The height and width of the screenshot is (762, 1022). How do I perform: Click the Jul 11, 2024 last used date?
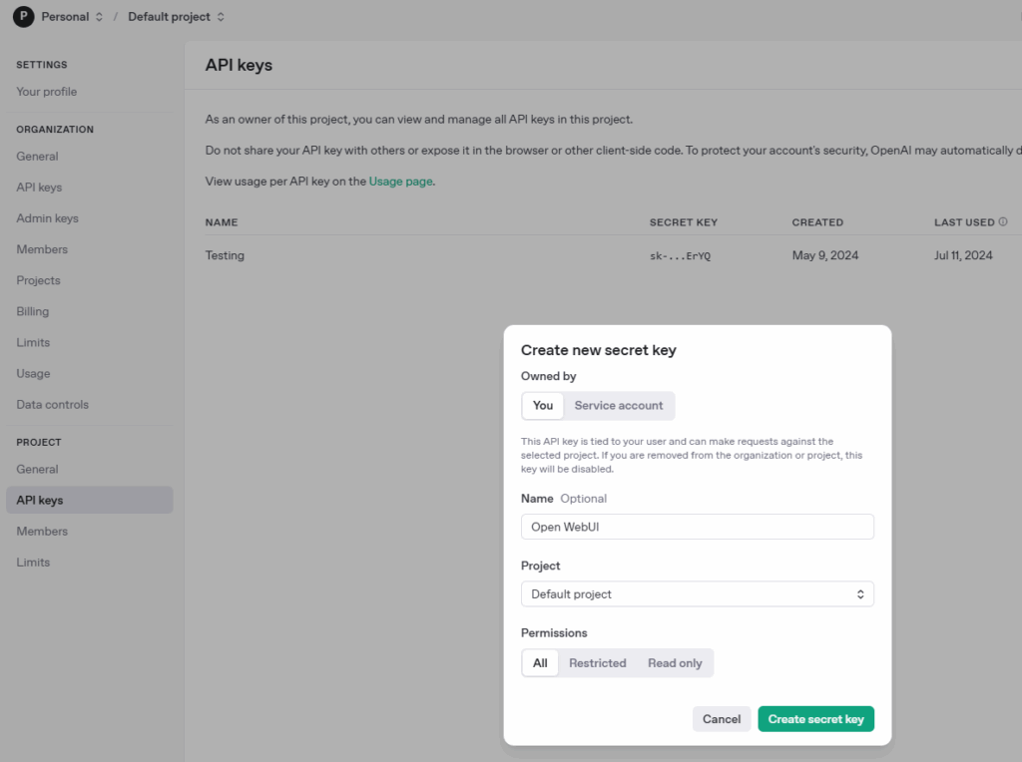(963, 255)
